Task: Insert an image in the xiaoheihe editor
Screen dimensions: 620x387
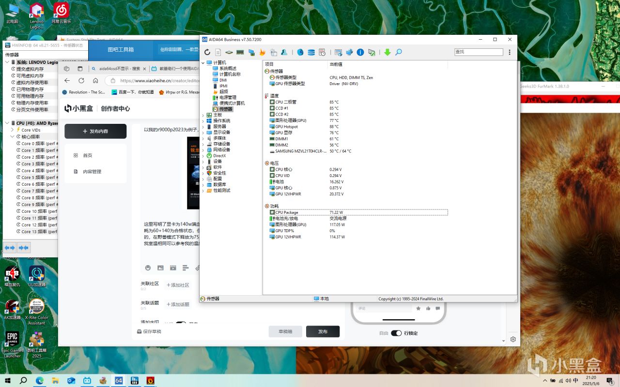Action: point(160,268)
